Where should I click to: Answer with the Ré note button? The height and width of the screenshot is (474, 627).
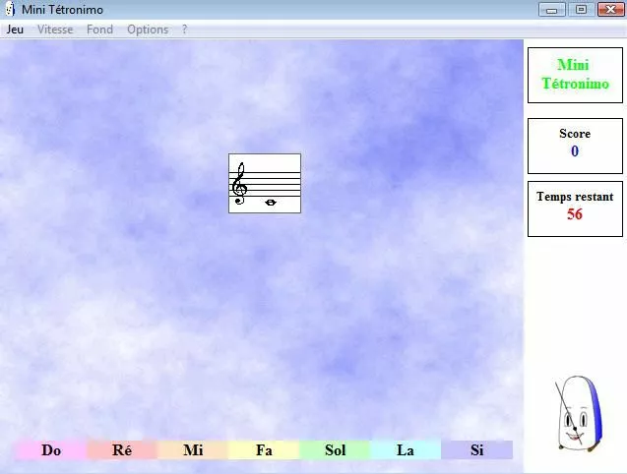point(122,450)
